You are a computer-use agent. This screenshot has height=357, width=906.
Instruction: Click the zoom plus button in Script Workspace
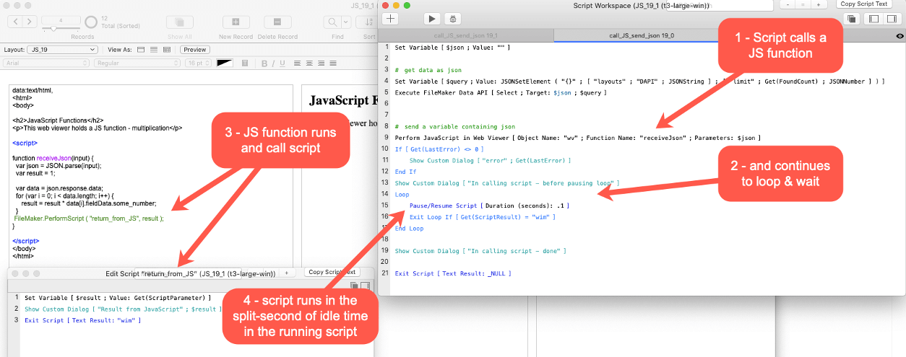click(819, 4)
